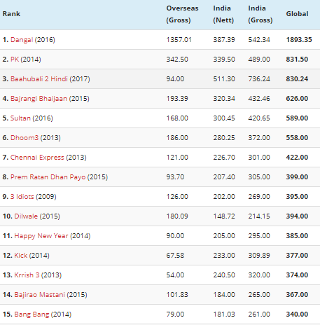Open the Kick movie link
Image resolution: width=320 pixels, height=325 pixels.
coord(21,256)
